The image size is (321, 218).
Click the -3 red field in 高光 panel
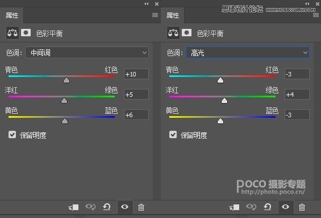tap(297, 74)
